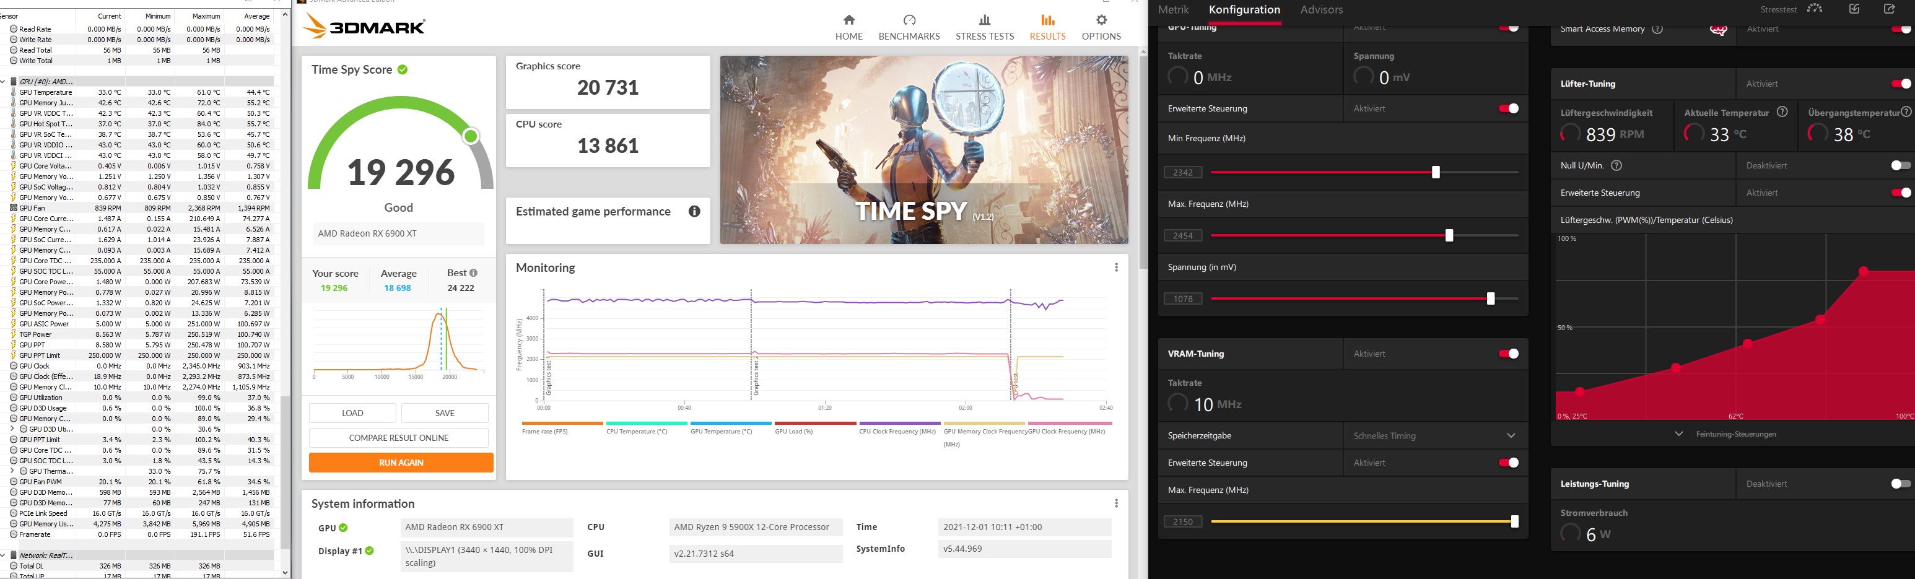The height and width of the screenshot is (579, 1915).
Task: Click the help icon beside Smart Access Memory
Action: [1657, 29]
